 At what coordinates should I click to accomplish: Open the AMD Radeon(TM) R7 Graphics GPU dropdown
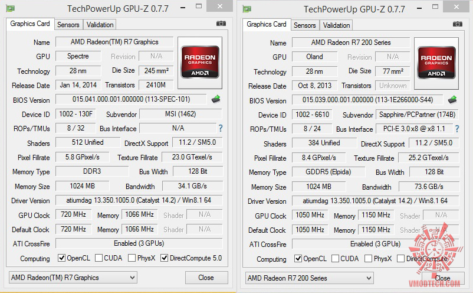[x=73, y=277]
